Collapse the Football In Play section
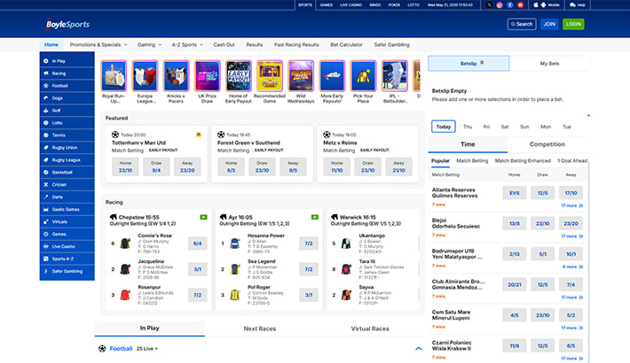 pyautogui.click(x=419, y=349)
